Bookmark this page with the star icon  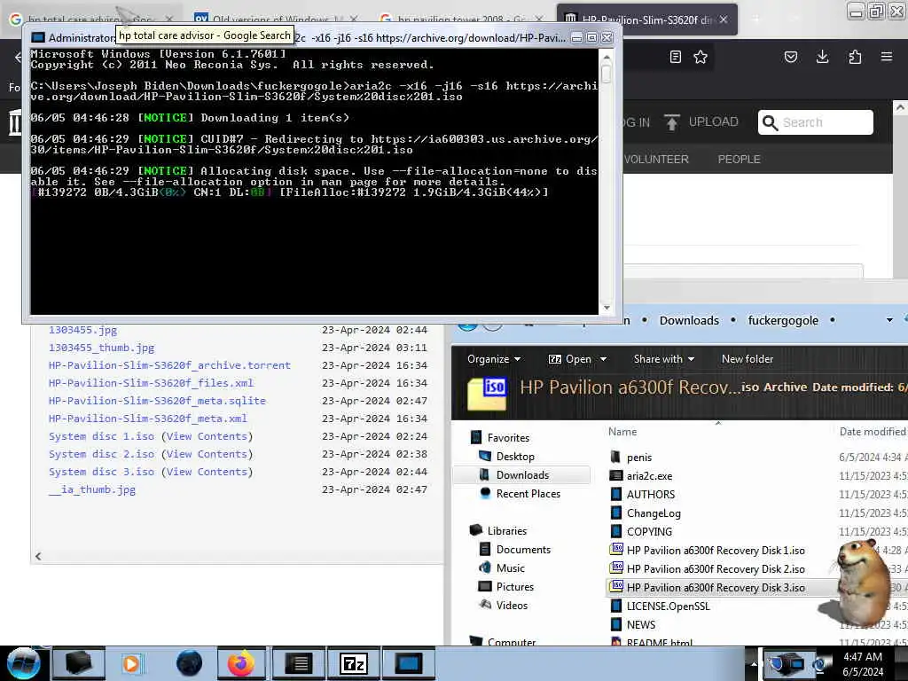coord(701,57)
